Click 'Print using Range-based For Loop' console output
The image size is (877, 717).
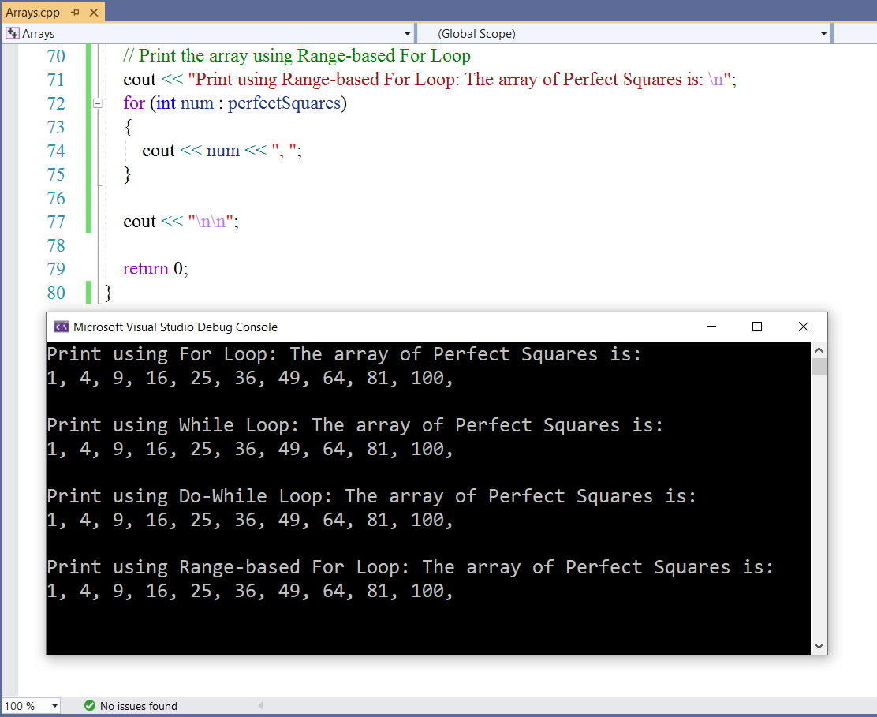[x=411, y=567]
